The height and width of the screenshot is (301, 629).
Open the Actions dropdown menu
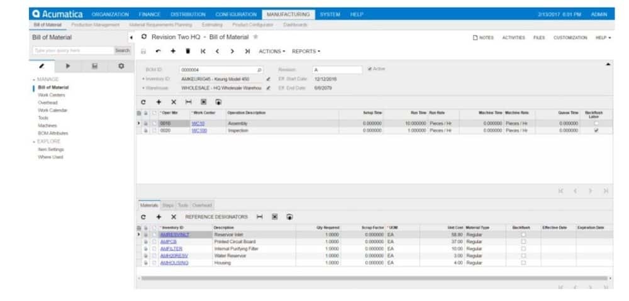pos(272,51)
